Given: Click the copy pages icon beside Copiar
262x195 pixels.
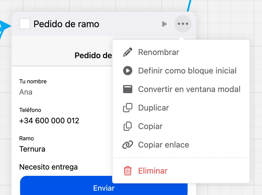Looking at the screenshot, I should coord(128,126).
